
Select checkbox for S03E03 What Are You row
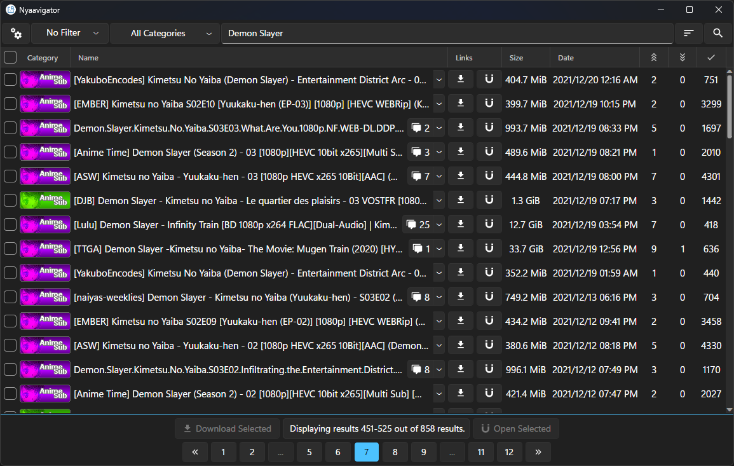pyautogui.click(x=10, y=128)
